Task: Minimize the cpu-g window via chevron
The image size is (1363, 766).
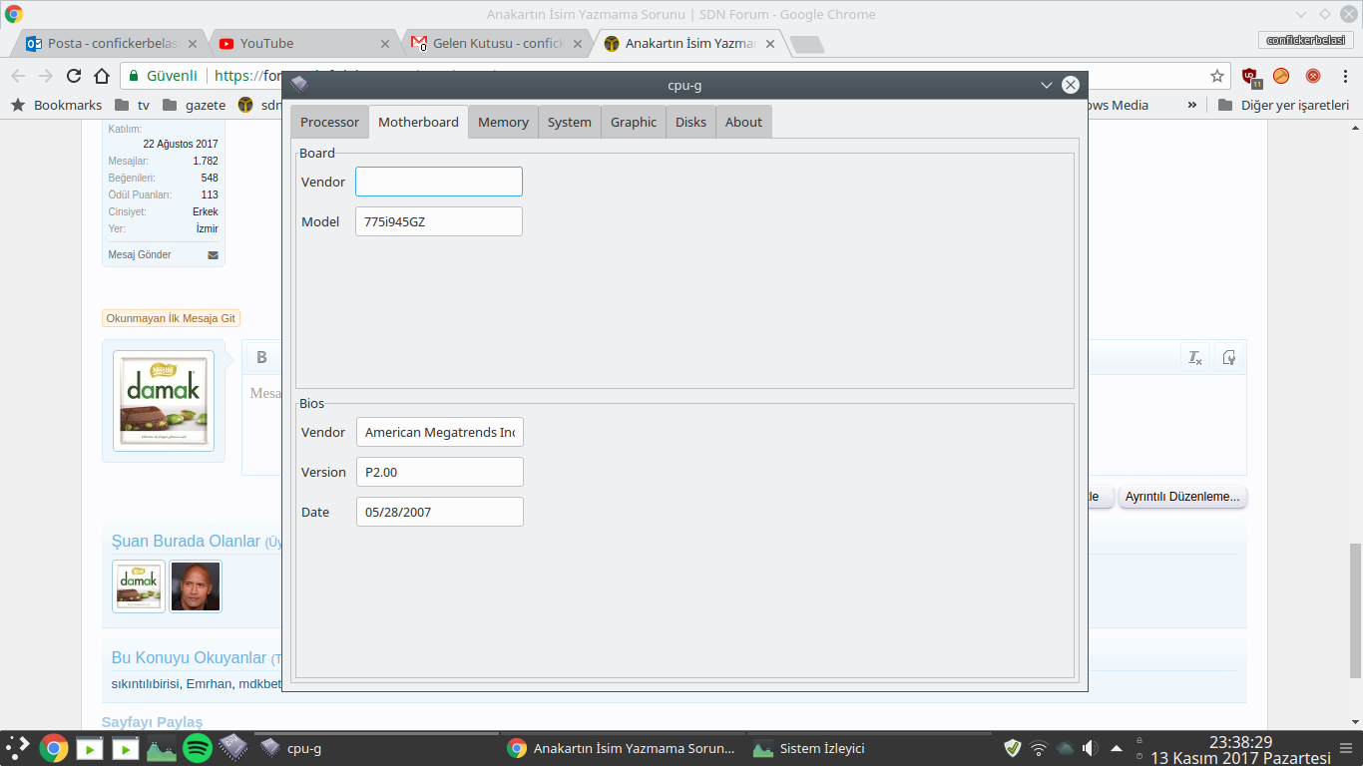Action: click(1047, 85)
